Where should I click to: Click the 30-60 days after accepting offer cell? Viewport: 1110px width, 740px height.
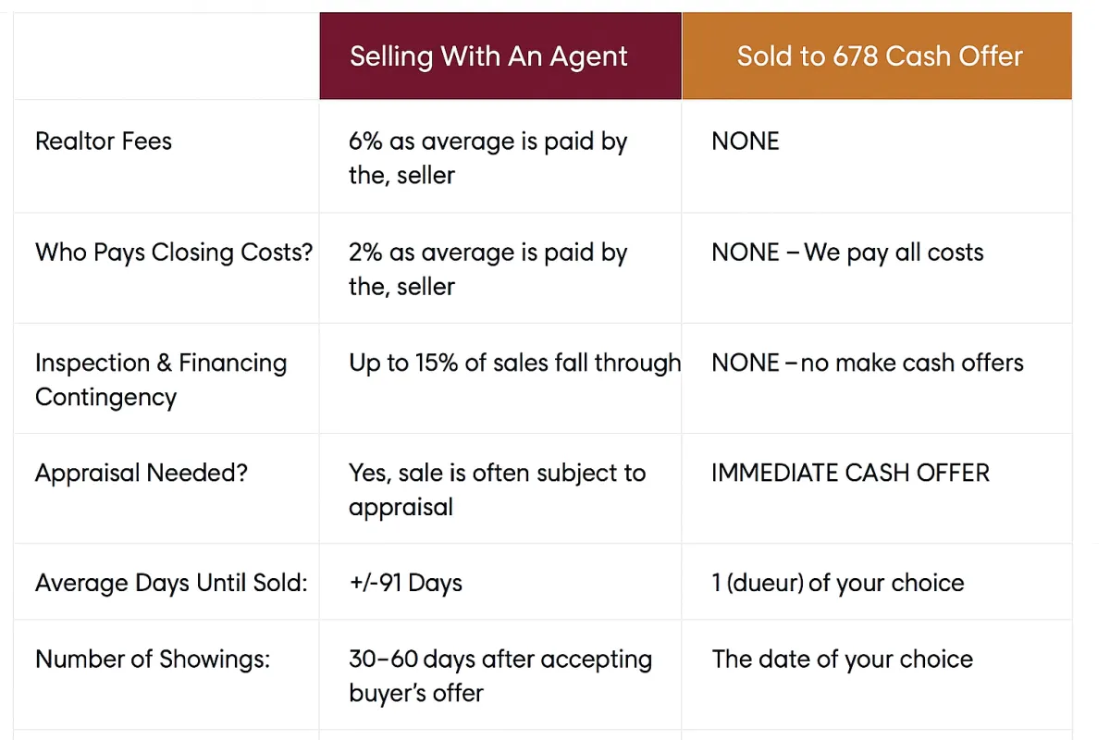(x=500, y=676)
